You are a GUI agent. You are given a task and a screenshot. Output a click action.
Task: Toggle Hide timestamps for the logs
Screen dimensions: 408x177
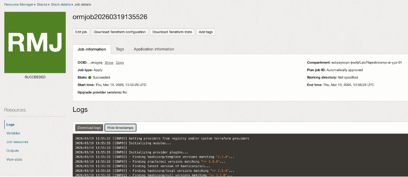point(120,128)
